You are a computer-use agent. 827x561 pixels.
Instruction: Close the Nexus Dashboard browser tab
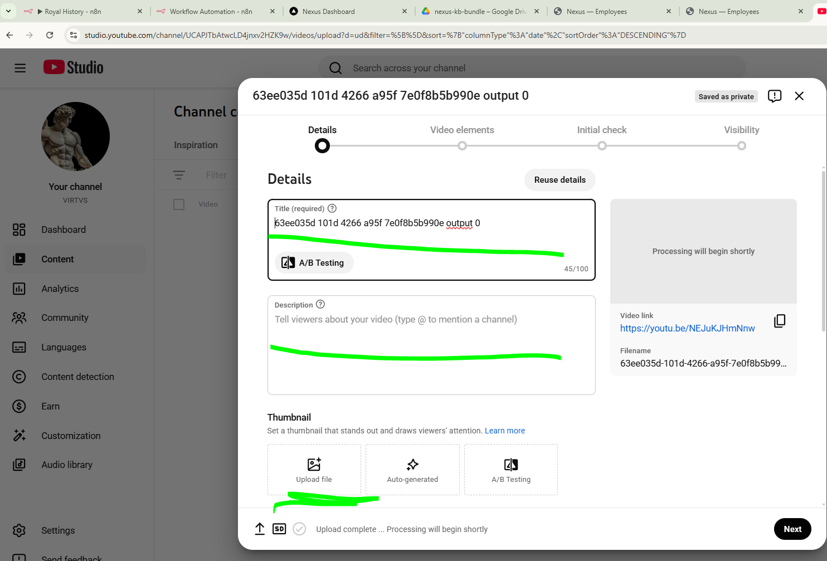(x=405, y=11)
